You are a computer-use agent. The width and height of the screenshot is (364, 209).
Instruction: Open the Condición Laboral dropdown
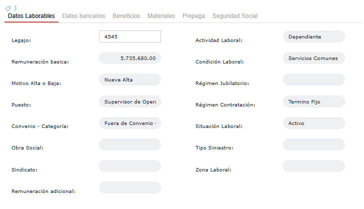313,58
